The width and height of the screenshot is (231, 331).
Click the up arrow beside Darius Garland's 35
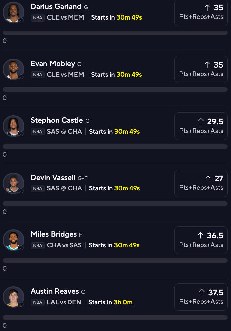click(x=207, y=8)
